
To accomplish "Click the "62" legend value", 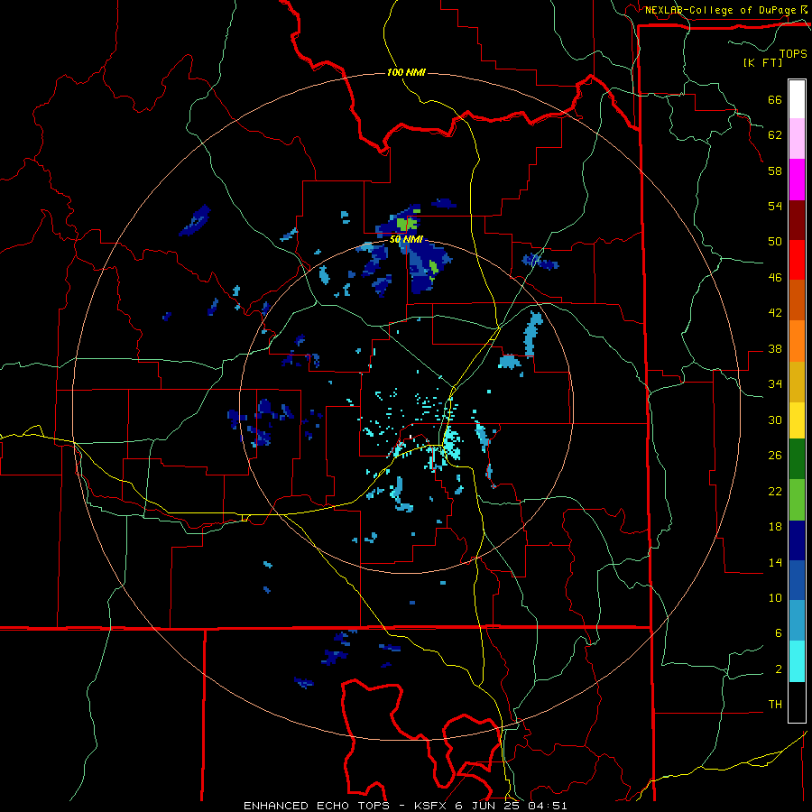I will 775,135.
